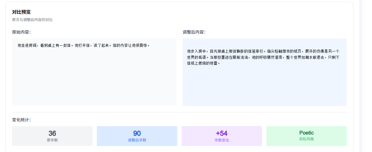Screen dimensions: 372x152
Task: Click the original text starting 他走进房间
Action: (84, 45)
